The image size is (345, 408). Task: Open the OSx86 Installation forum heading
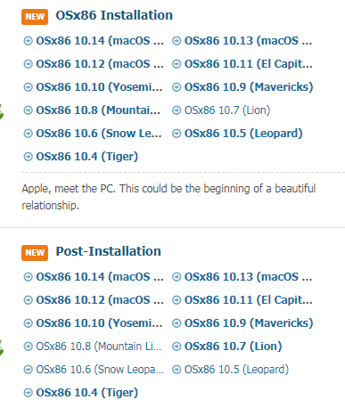(x=114, y=15)
